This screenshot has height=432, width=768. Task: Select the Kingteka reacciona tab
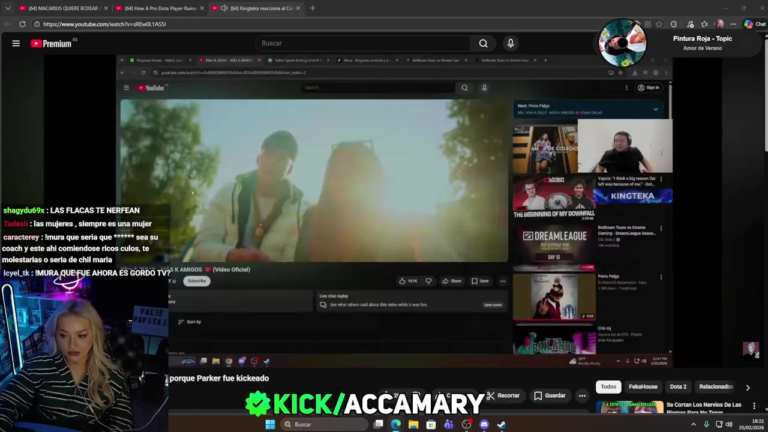point(257,8)
